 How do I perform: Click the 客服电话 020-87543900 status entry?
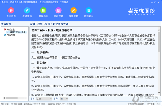pyautogui.click(x=35, y=104)
